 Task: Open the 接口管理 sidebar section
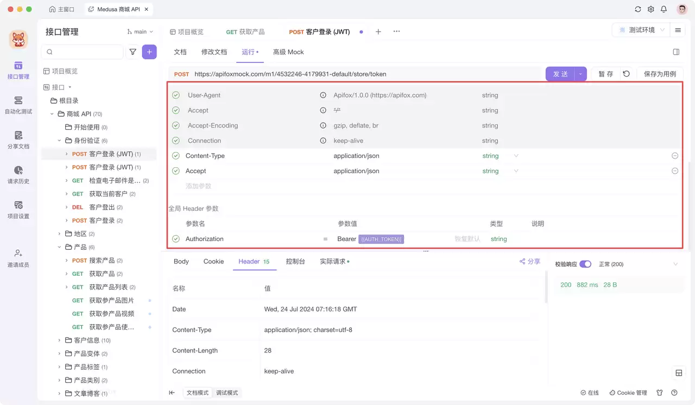point(18,70)
